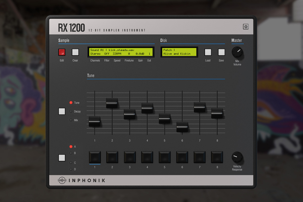Select bank C LED
This screenshot has height=202, width=303.
pos(71,163)
